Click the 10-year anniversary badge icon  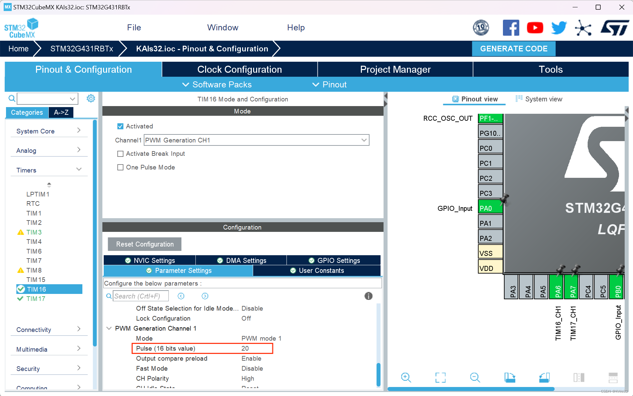(x=481, y=28)
